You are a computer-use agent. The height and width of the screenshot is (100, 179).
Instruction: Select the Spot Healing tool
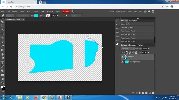3,38
